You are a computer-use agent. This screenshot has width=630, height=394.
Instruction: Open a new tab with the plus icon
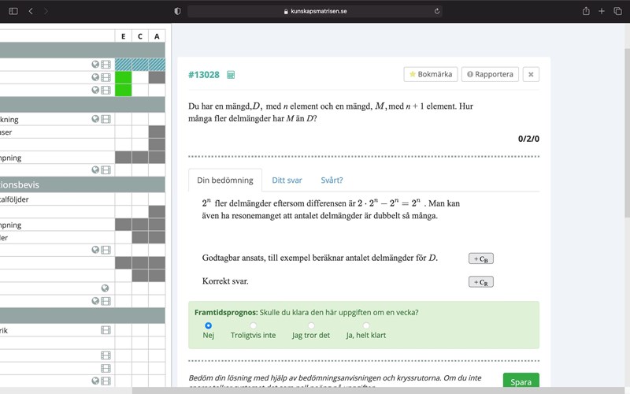602,11
